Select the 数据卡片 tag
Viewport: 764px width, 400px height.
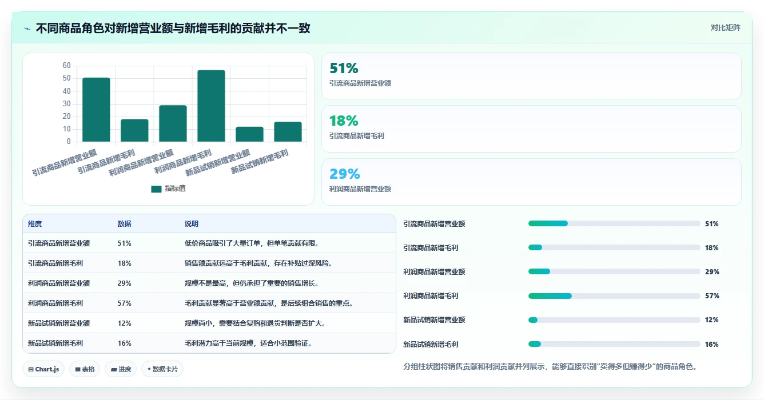(162, 369)
